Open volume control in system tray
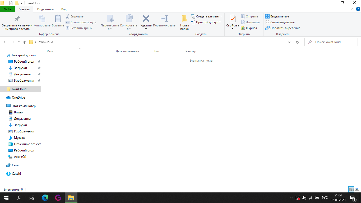 [x=304, y=198]
